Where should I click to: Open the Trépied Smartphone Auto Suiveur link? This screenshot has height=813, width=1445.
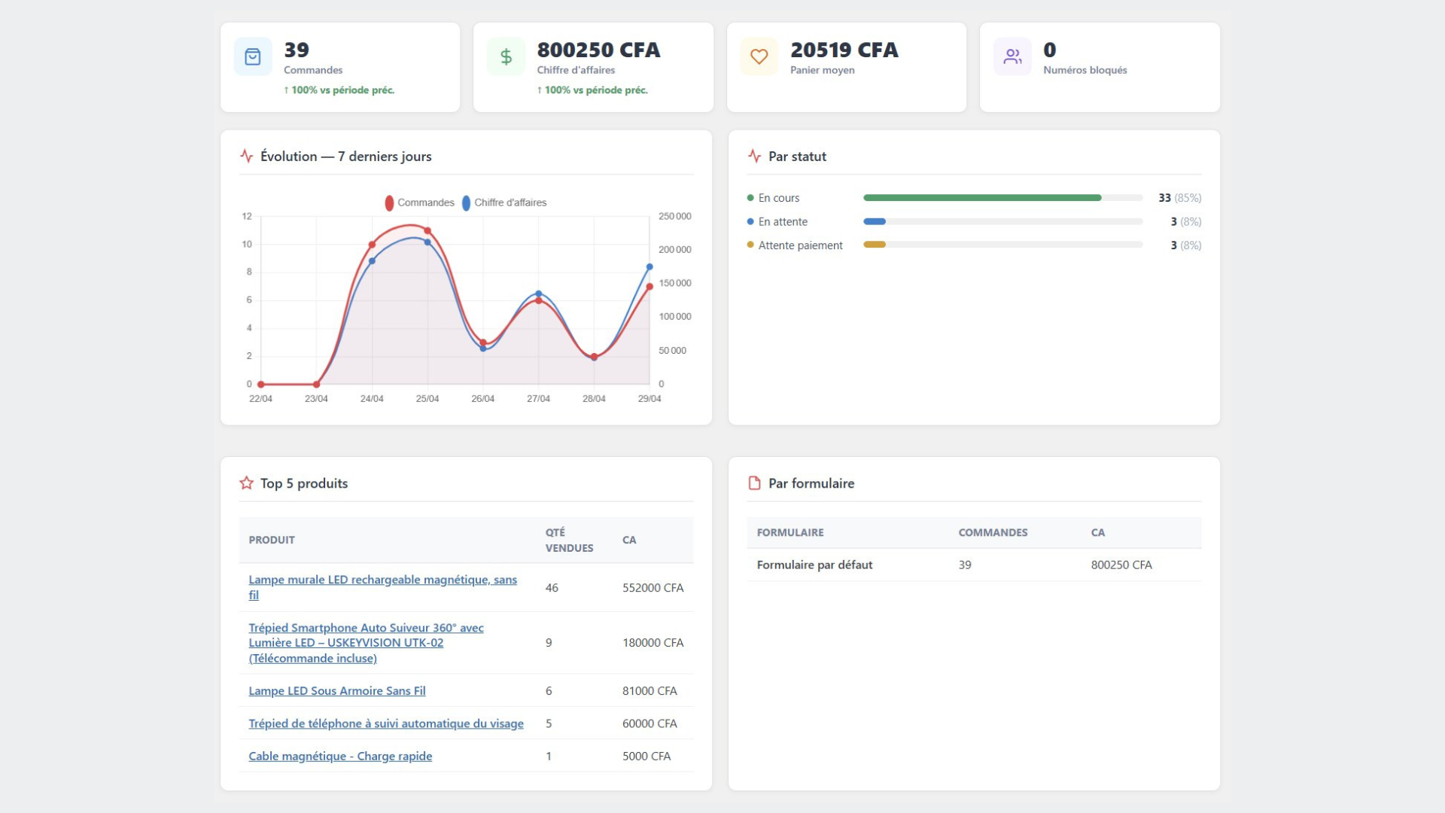tap(366, 643)
